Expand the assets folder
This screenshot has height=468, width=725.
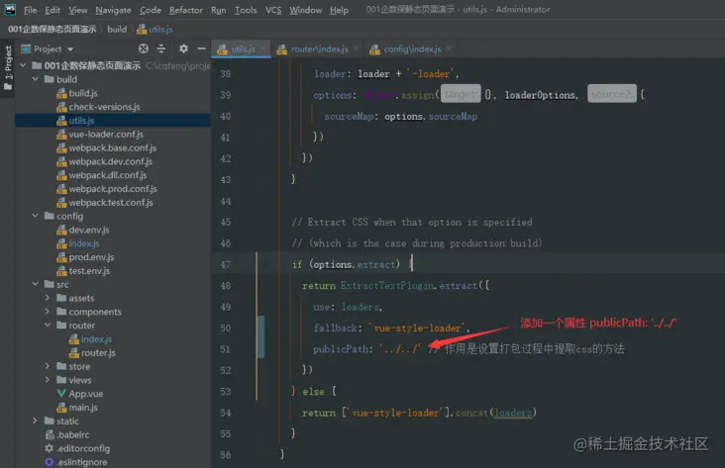click(48, 298)
